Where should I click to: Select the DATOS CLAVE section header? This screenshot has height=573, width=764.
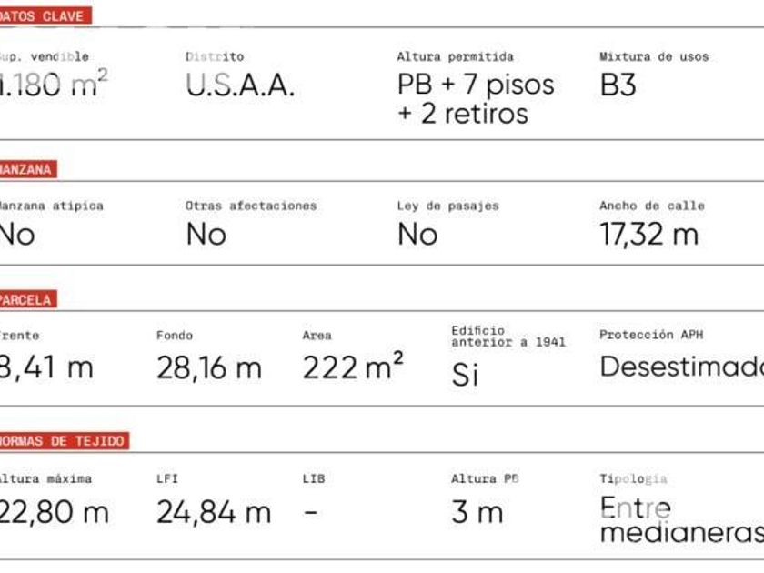(x=45, y=15)
